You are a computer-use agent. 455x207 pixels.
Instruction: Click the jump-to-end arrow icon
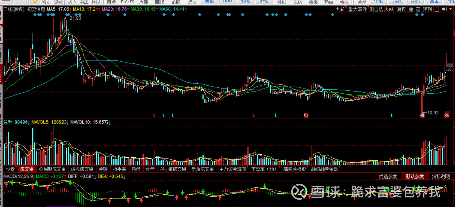point(444,9)
